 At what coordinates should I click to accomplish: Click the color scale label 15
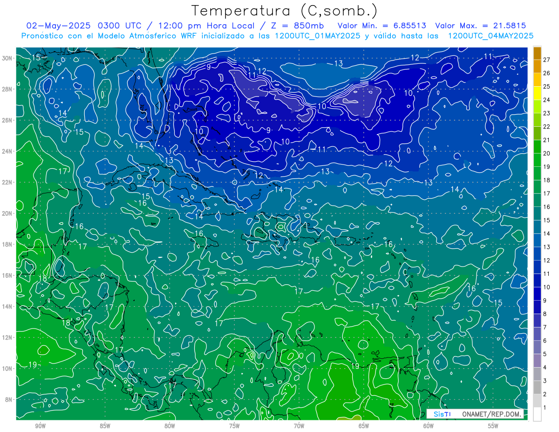click(547, 220)
